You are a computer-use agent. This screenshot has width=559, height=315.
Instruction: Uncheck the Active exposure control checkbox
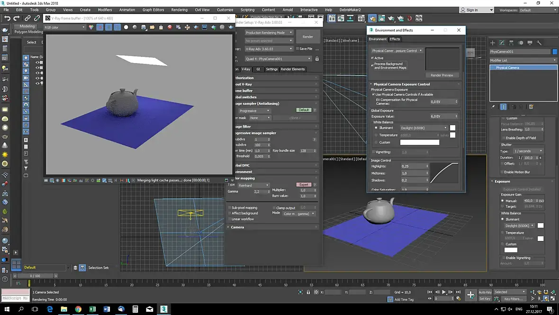373,58
